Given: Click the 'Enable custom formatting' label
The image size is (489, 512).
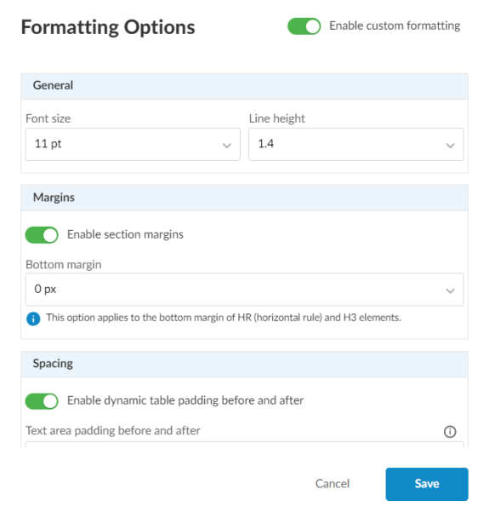Looking at the screenshot, I should tap(395, 26).
